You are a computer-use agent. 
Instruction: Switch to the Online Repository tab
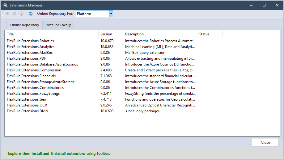pos(25,25)
